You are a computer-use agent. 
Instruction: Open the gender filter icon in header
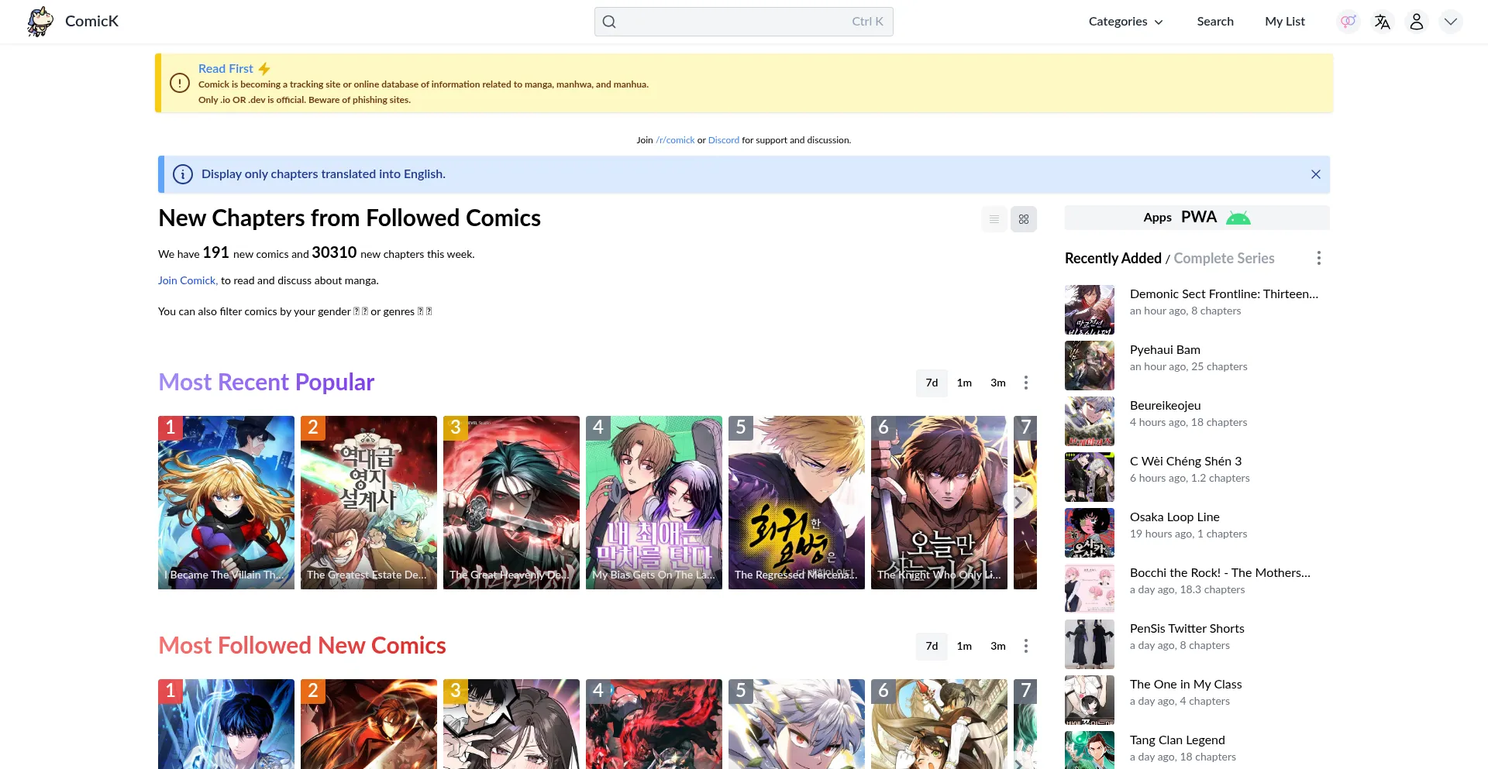pyautogui.click(x=1348, y=22)
